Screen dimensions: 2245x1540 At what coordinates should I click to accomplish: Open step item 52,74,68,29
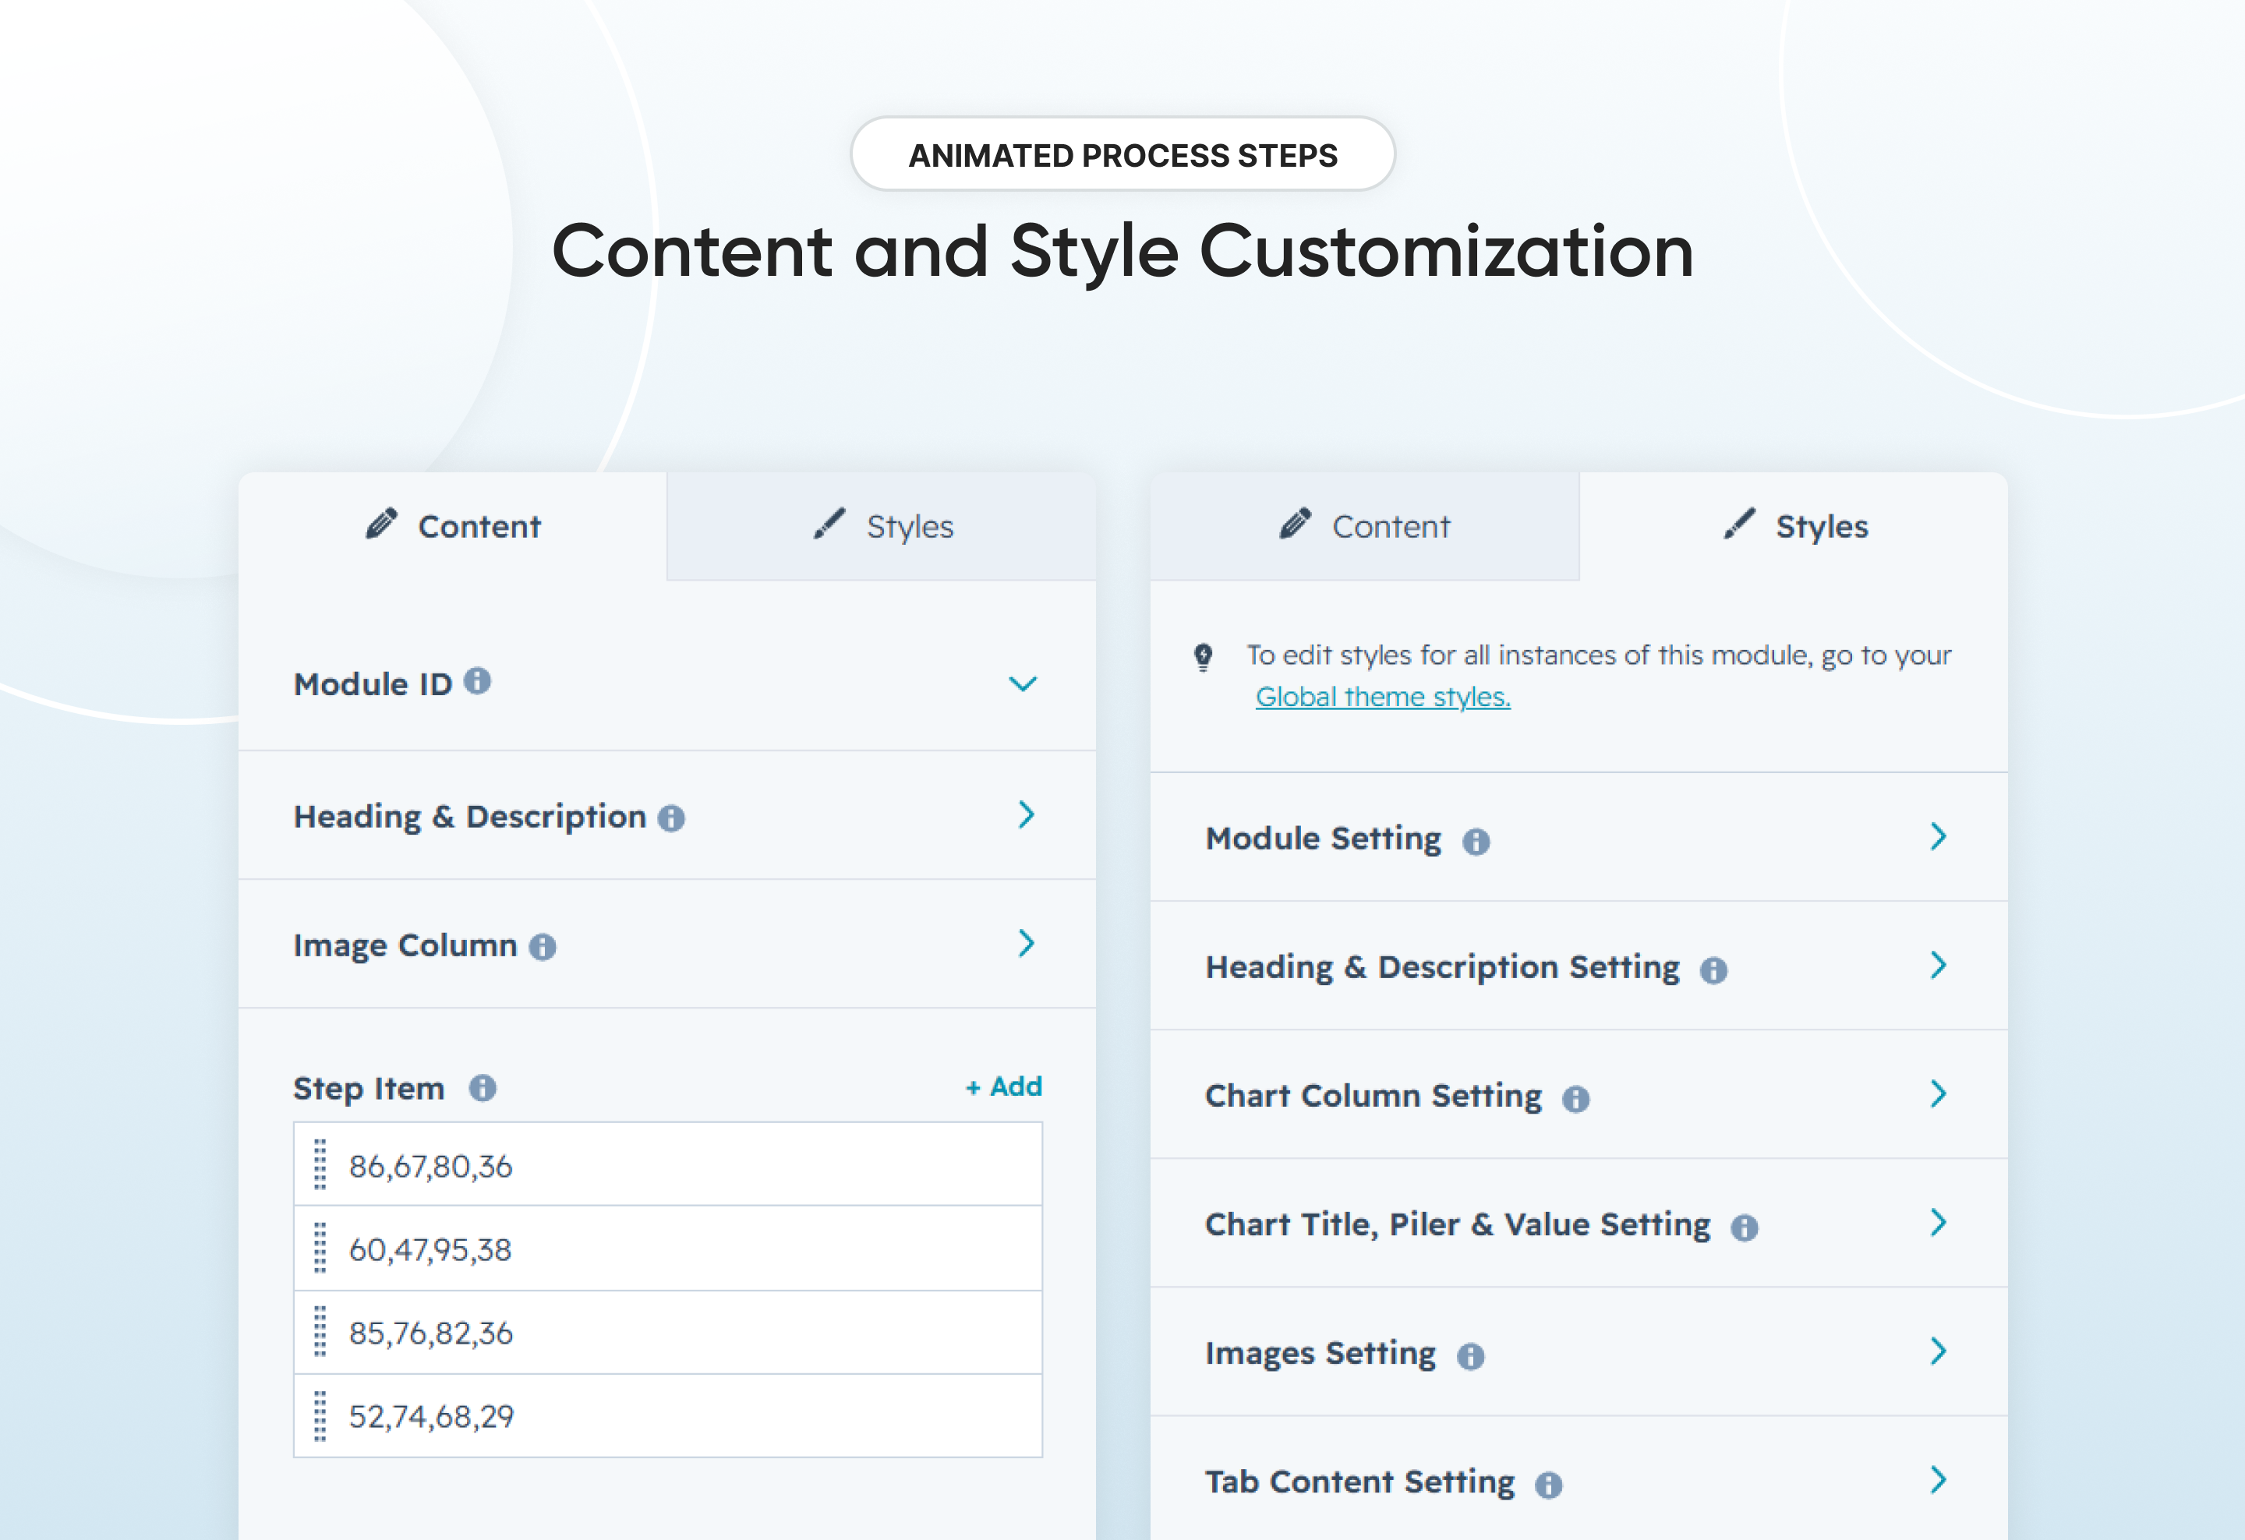tap(669, 1416)
